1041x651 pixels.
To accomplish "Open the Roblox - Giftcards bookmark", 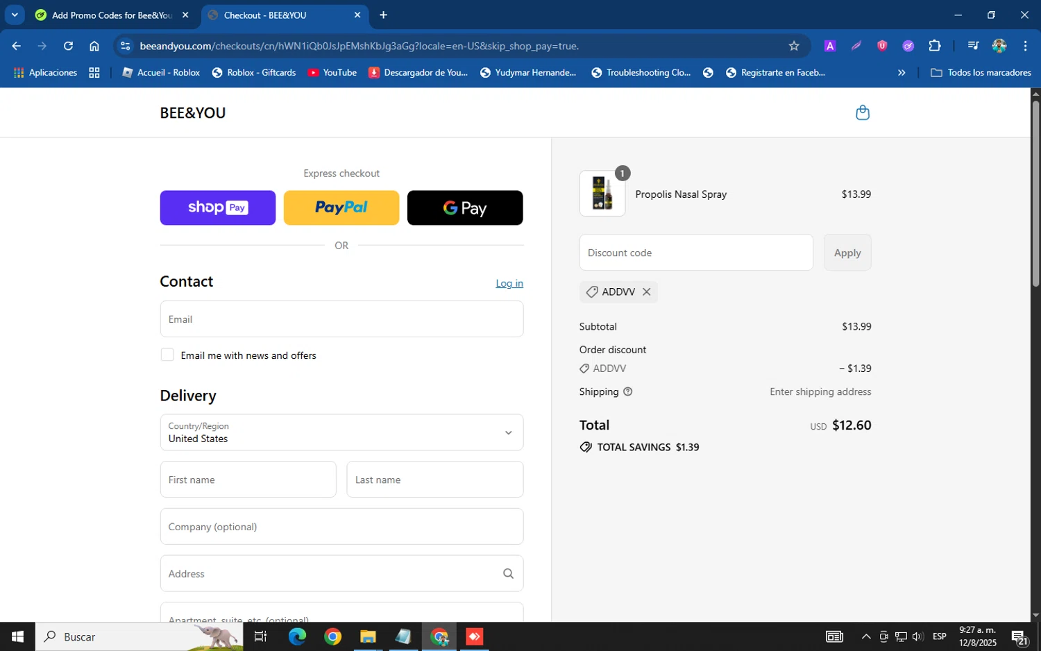I will pos(254,72).
